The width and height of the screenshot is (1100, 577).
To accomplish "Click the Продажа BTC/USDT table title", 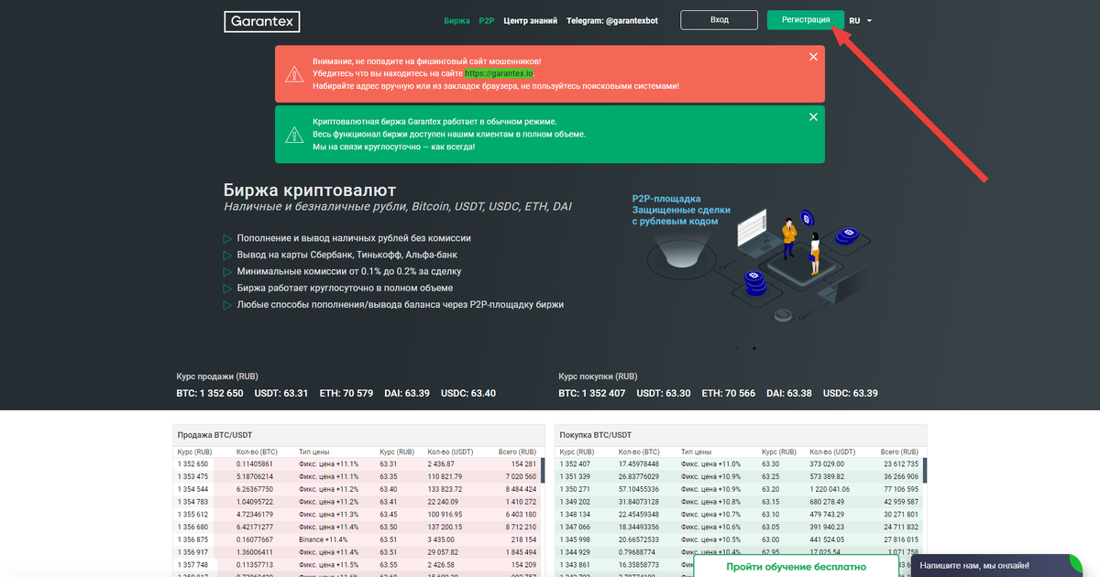I will click(x=214, y=434).
